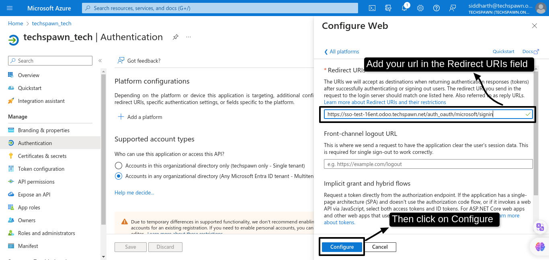Open API permissions menu item
The width and height of the screenshot is (549, 260).
[x=36, y=182]
